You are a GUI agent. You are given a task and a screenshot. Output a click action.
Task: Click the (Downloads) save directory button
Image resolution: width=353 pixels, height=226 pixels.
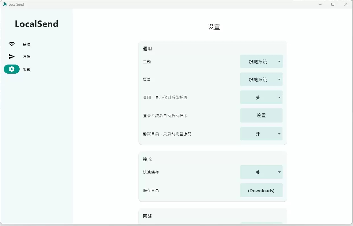(261, 190)
